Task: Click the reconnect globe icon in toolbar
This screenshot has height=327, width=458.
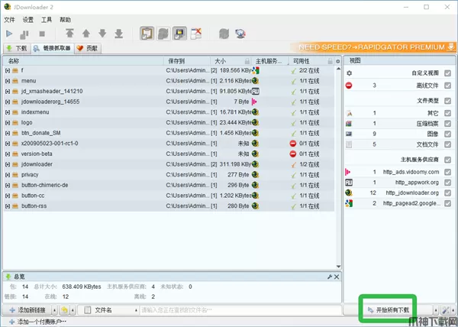Action: [240, 34]
